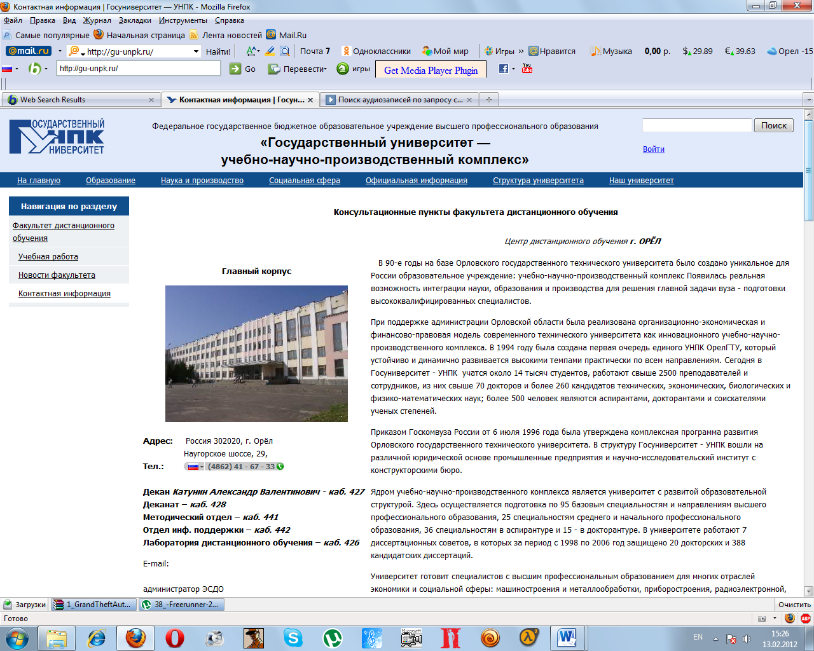This screenshot has height=651, width=814.
Task: Check euro rate 39.63
Action: pyautogui.click(x=740, y=51)
